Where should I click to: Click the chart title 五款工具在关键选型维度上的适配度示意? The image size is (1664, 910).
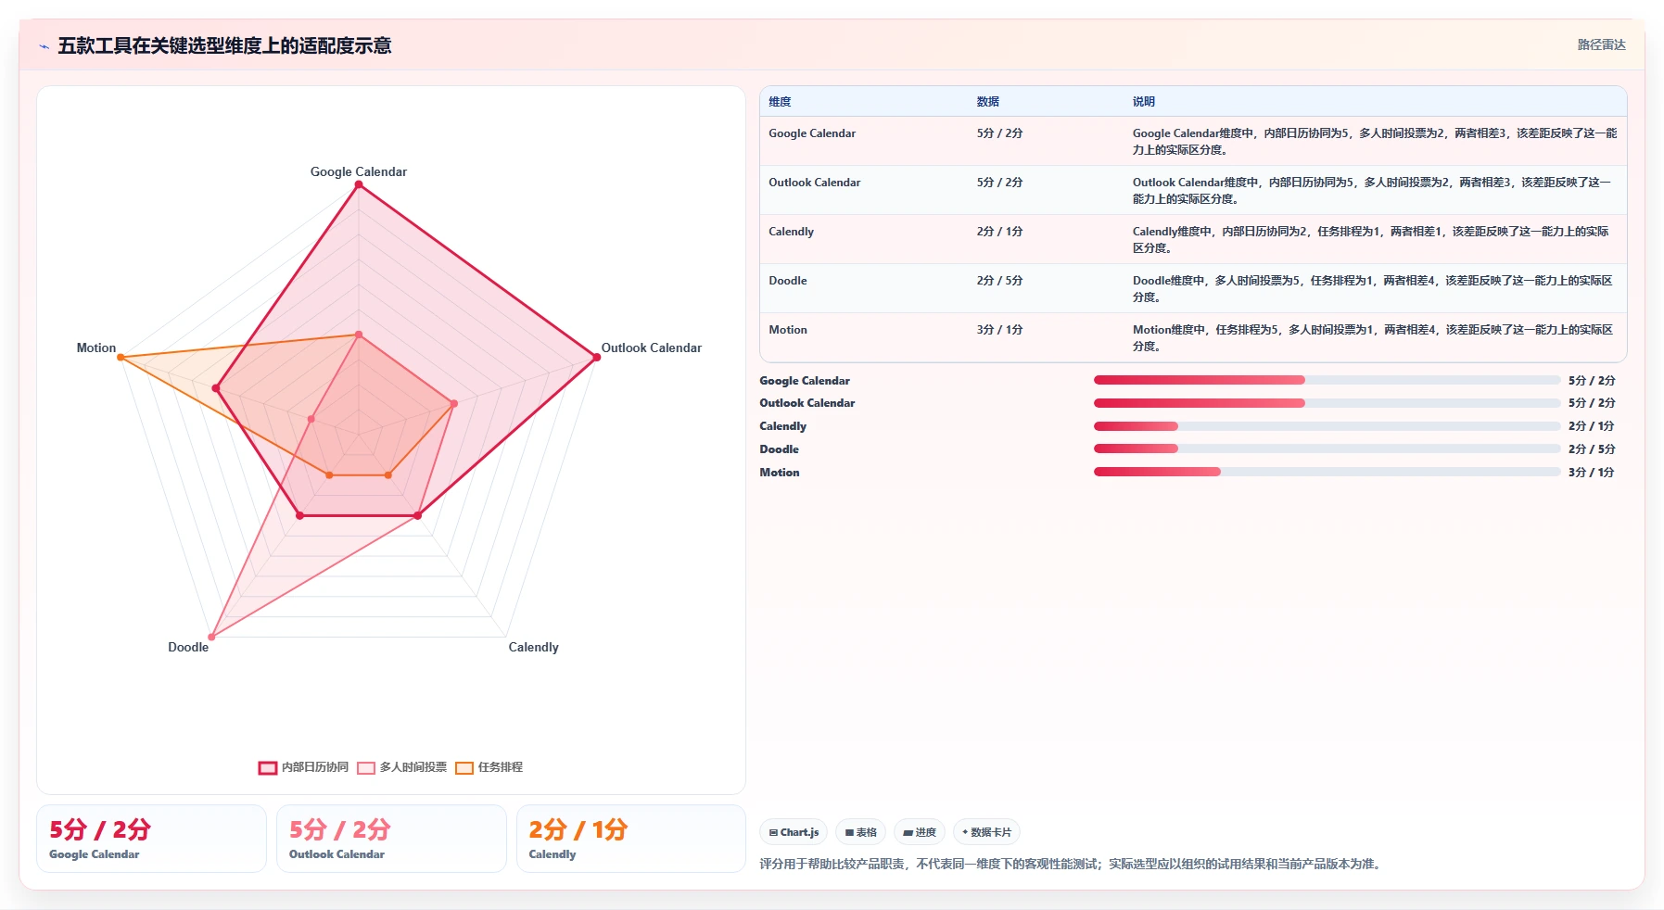[x=224, y=45]
